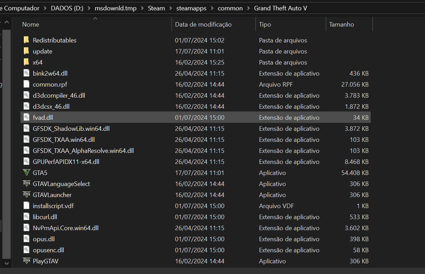Select the installscript.vdf file icon
Image resolution: width=425 pixels, height=274 pixels.
[27, 206]
